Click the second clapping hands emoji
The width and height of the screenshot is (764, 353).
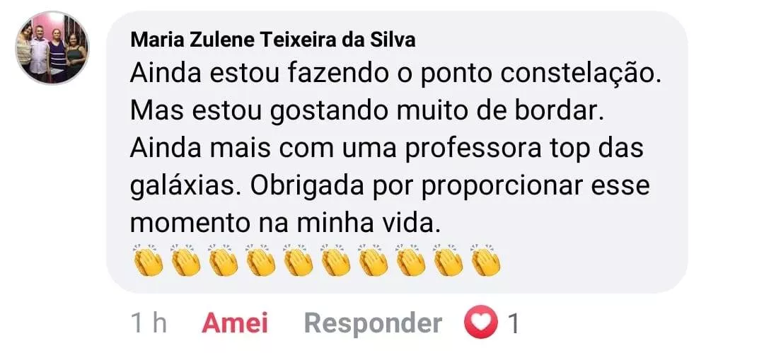pos(185,260)
